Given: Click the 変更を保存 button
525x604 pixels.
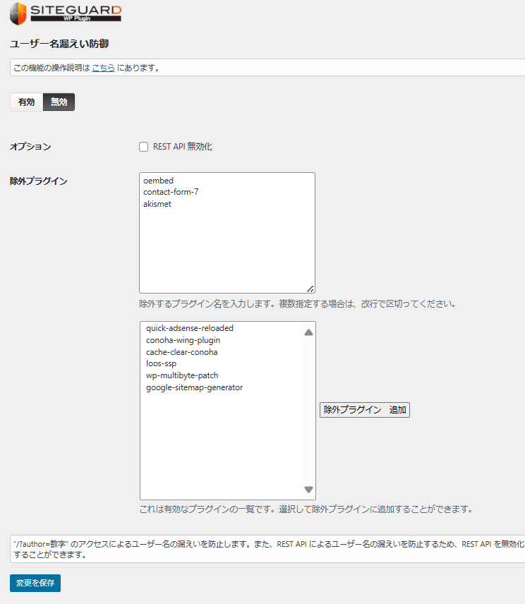Looking at the screenshot, I should 35,583.
